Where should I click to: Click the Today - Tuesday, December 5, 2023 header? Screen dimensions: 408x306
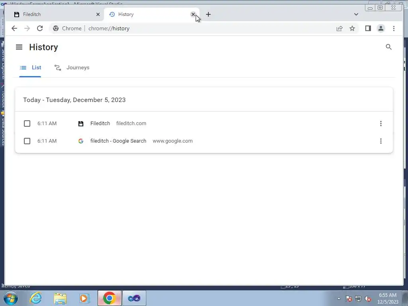click(x=75, y=100)
